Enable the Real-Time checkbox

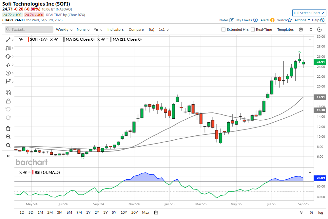tap(253, 30)
